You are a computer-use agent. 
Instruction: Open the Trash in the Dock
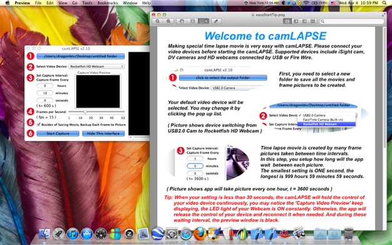pos(349,234)
